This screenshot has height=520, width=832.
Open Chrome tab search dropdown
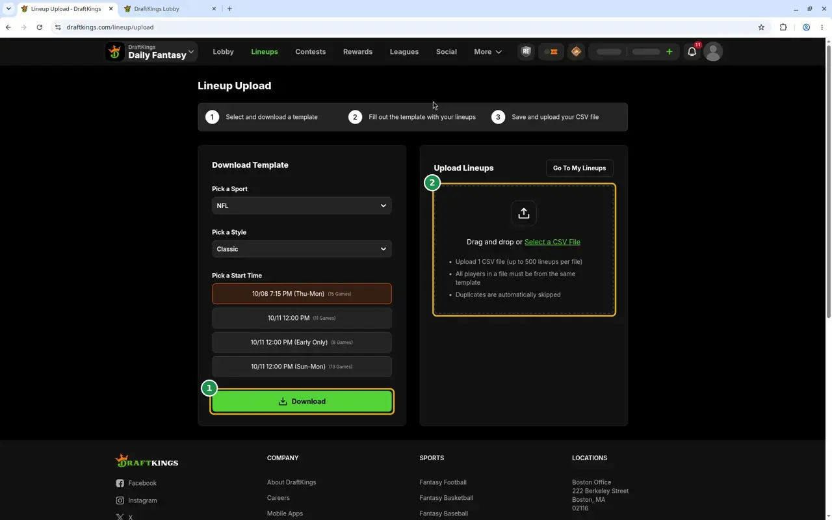(8, 9)
